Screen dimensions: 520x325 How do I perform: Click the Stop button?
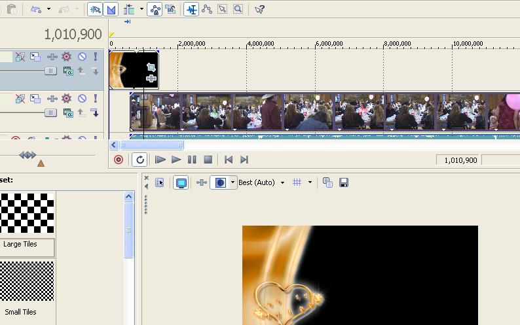(208, 160)
